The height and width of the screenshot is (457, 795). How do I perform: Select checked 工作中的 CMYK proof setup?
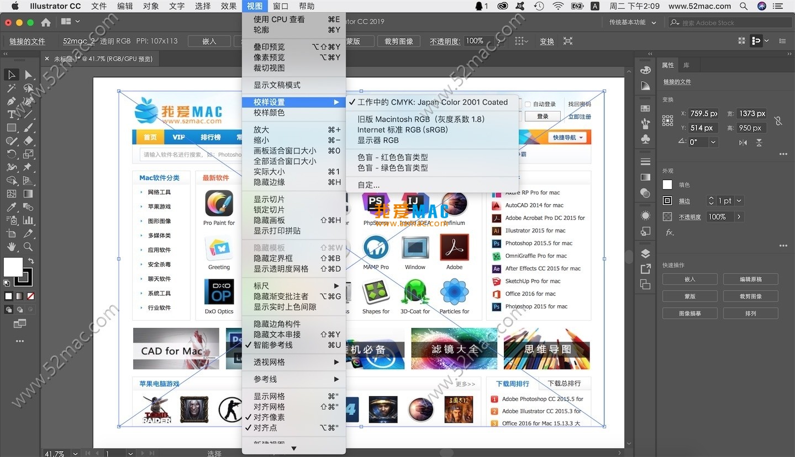[x=433, y=102]
